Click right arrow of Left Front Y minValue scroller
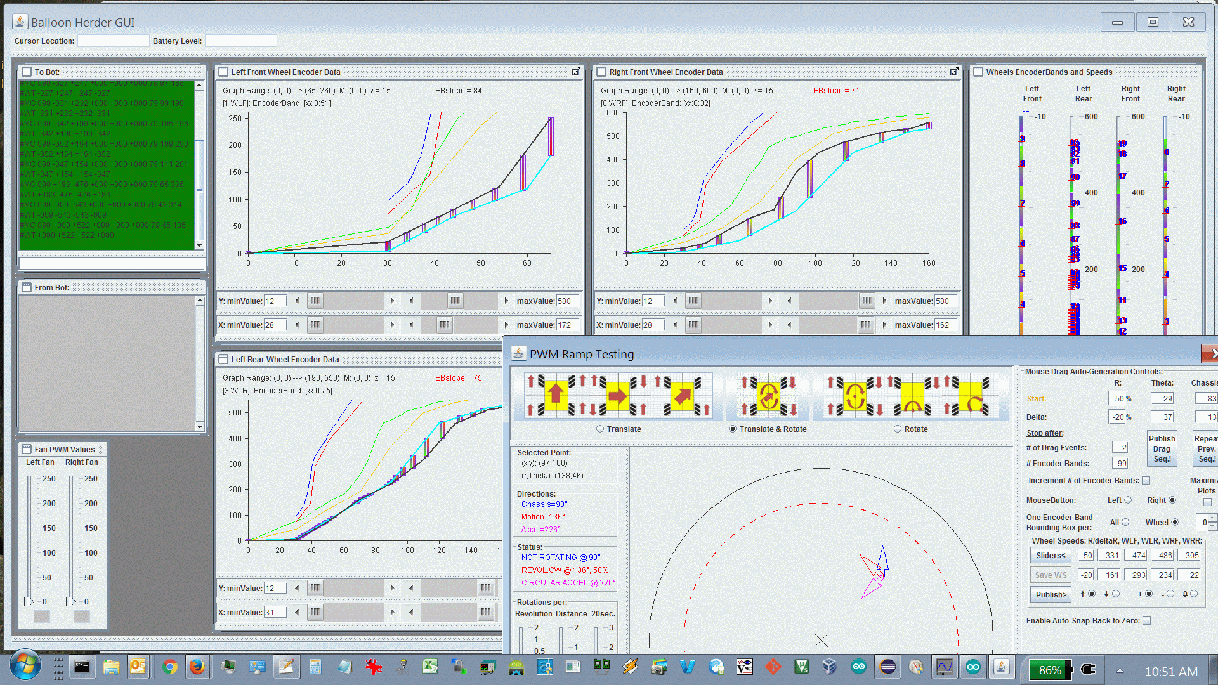The image size is (1218, 685). 392,301
